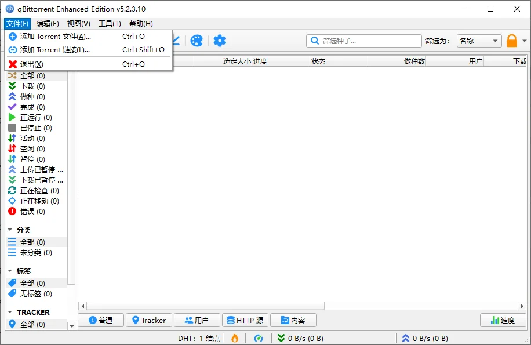531x345 pixels.
Task: Select the 完成 (0) status filter
Action: coord(37,107)
